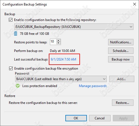Toggle Enable configuration backup file encryption checkbox
Image resolution: width=139 pixels, height=126 pixels.
pyautogui.click(x=11, y=69)
